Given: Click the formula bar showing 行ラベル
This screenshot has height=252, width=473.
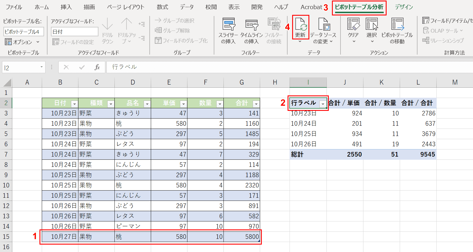Looking at the screenshot, I should tap(290, 67).
